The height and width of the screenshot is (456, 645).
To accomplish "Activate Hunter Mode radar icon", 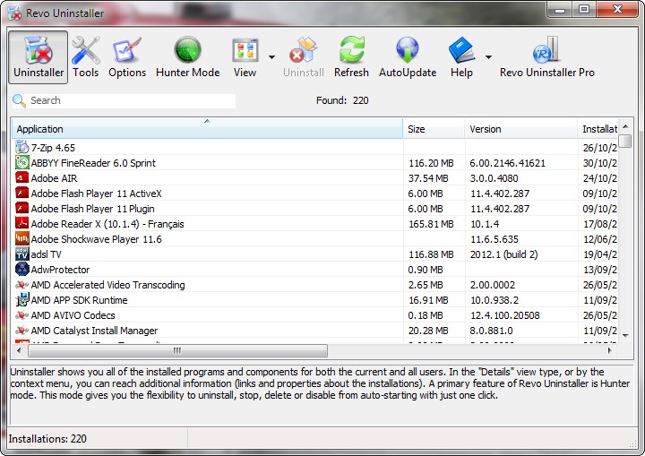I will [187, 50].
